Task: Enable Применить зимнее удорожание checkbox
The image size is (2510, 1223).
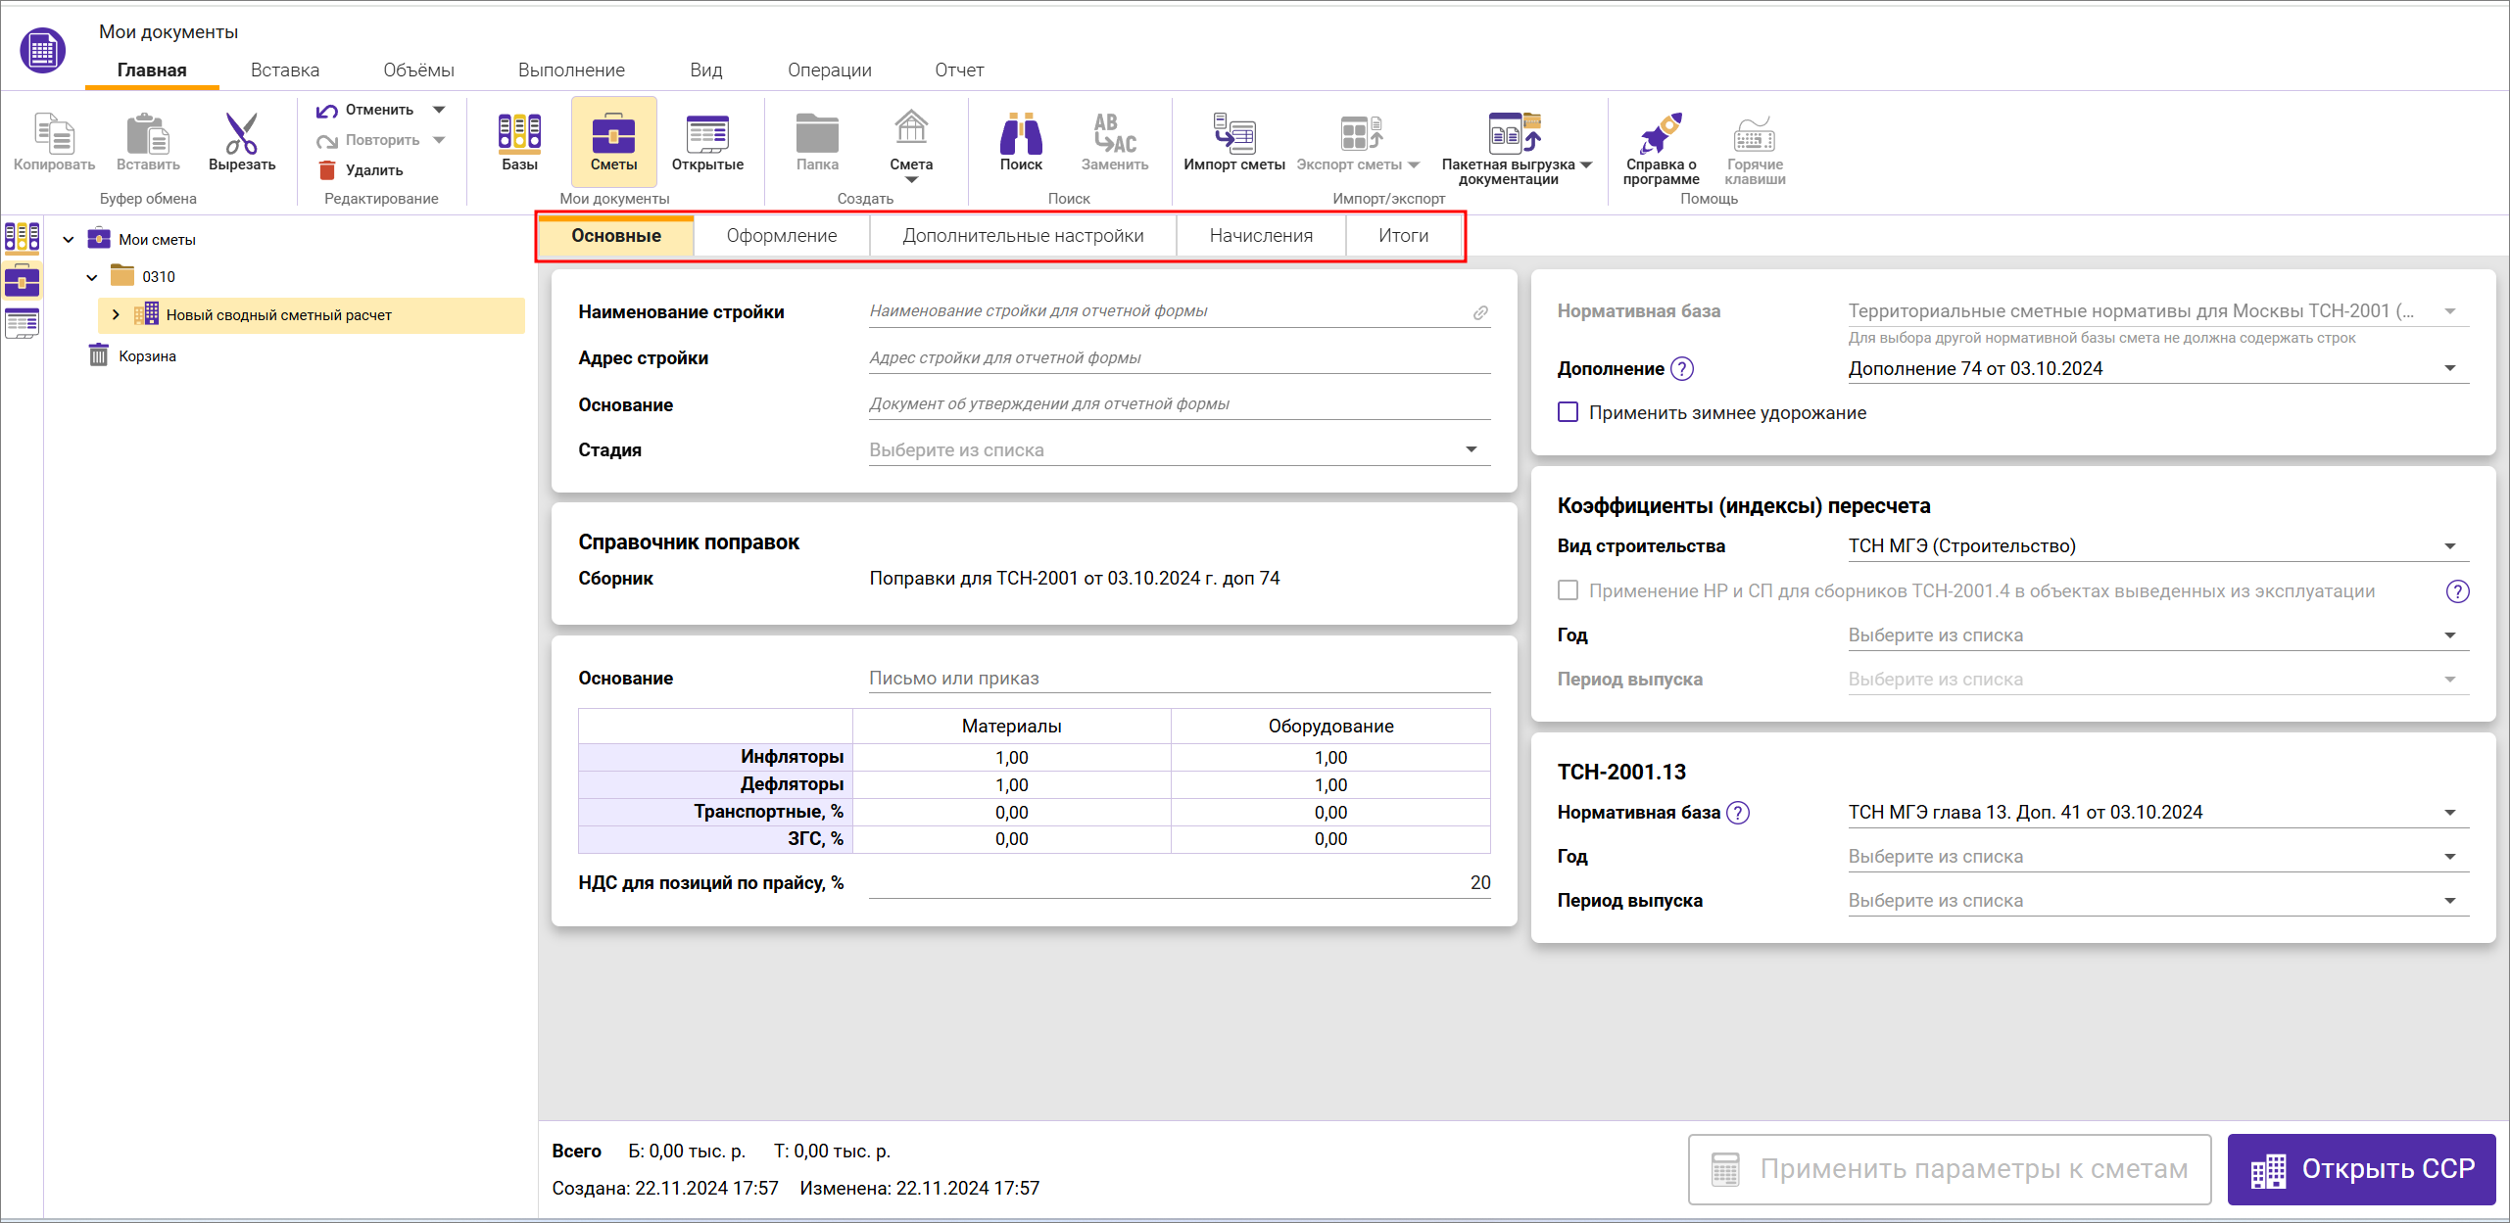Action: [x=1569, y=412]
